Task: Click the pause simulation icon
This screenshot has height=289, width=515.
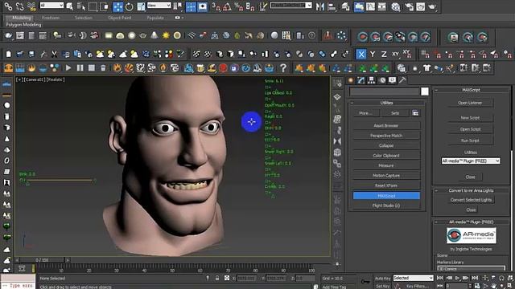Action: click(x=80, y=67)
